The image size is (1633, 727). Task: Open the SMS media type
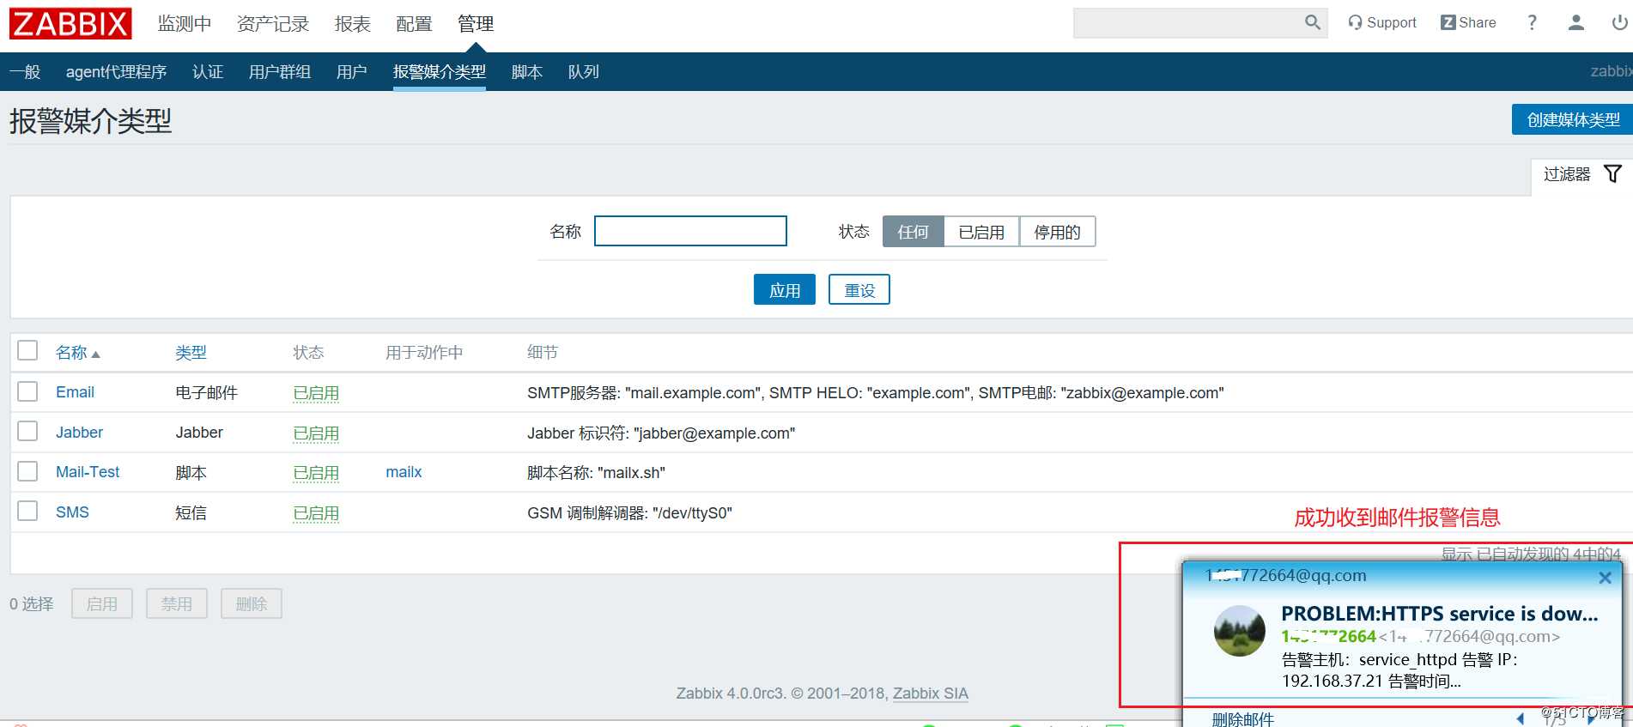(72, 512)
